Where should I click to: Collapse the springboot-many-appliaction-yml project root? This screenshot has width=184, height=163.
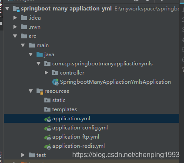click(7, 9)
